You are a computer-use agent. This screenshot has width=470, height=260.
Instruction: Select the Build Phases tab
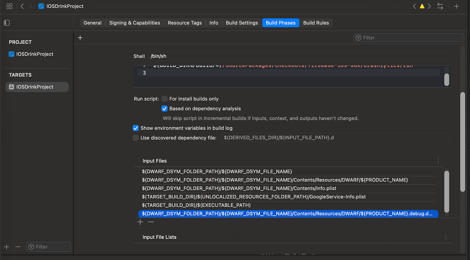point(281,23)
